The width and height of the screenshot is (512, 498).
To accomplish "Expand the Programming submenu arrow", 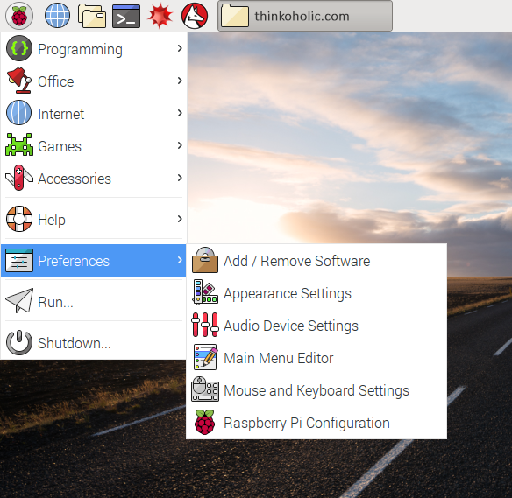I will click(x=180, y=48).
